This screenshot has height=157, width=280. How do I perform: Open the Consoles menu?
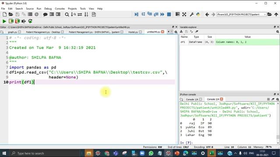pyautogui.click(x=60, y=9)
